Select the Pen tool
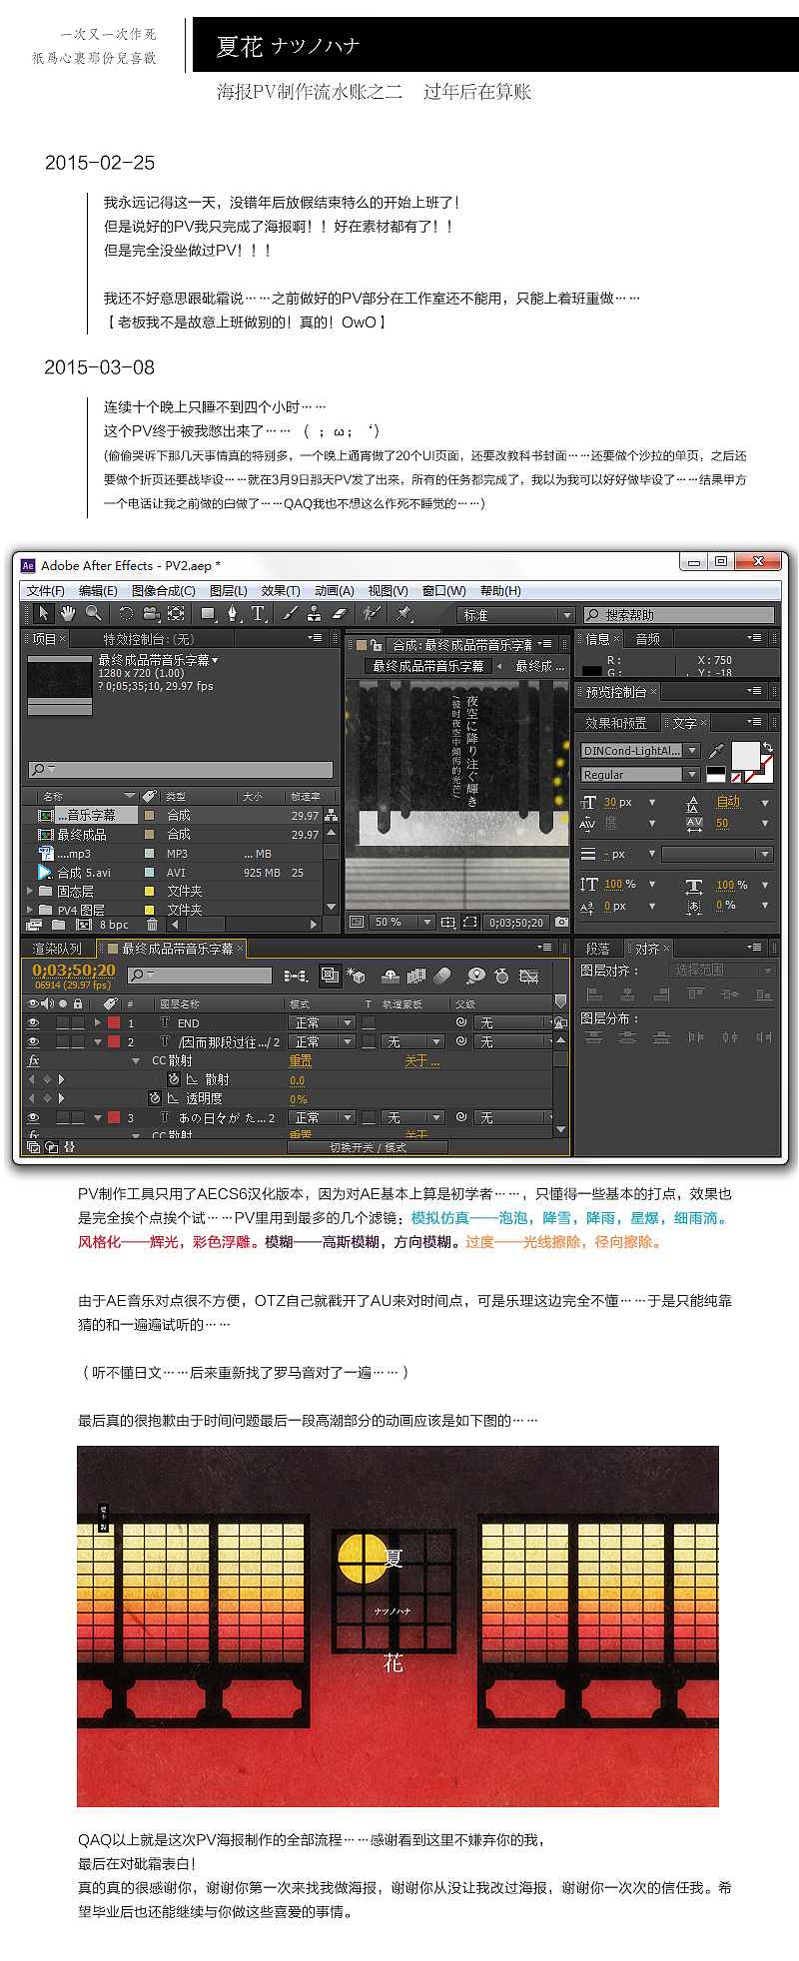 click(x=233, y=614)
